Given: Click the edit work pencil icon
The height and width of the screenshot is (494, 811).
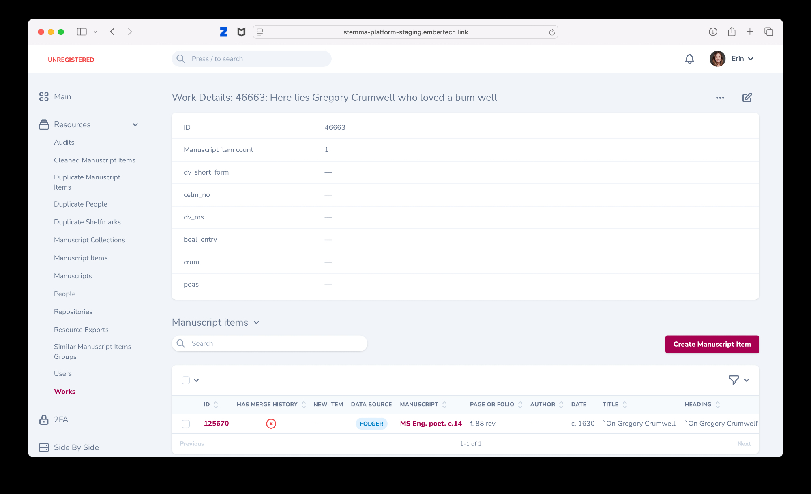Looking at the screenshot, I should coord(747,98).
